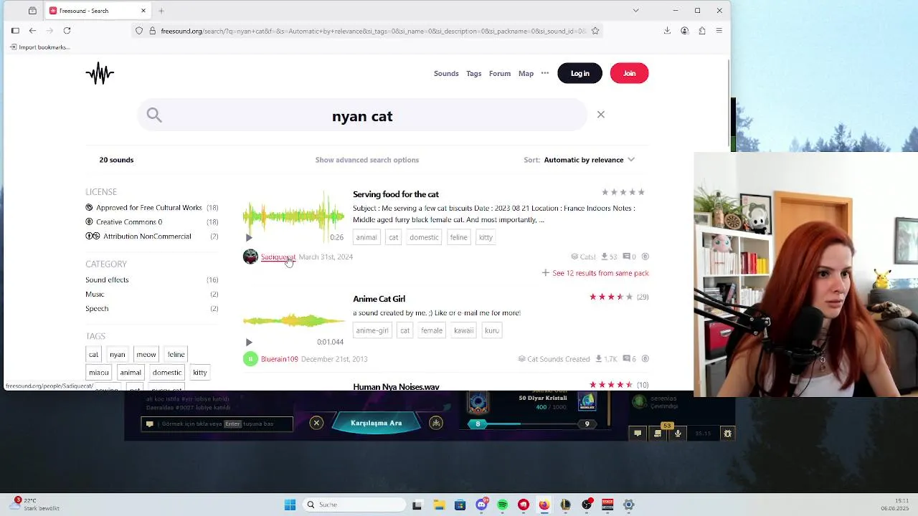
Task: Open the Forum menu item
Action: pos(500,74)
